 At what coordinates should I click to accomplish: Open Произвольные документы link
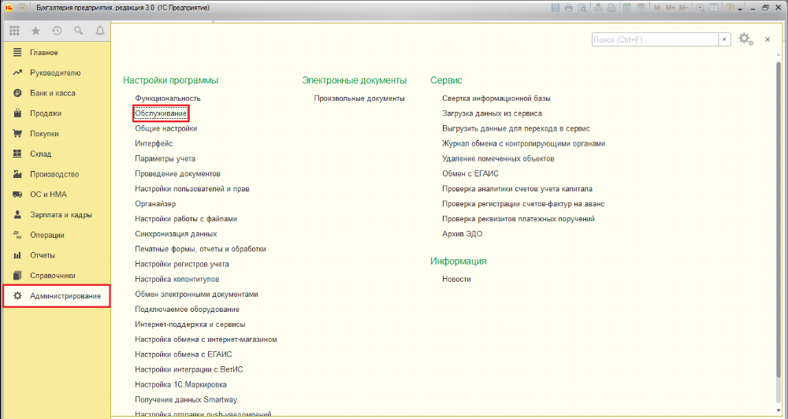pyautogui.click(x=359, y=98)
